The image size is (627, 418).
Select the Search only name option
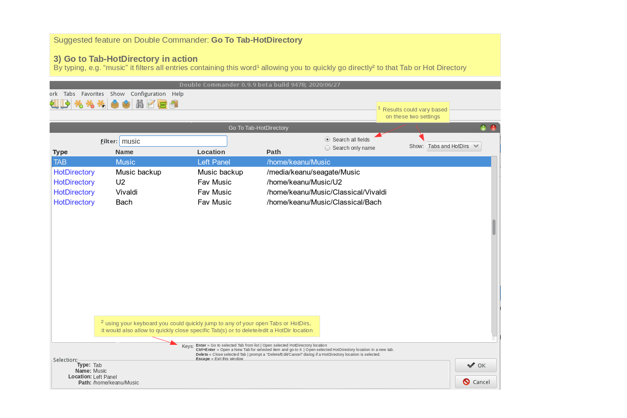pyautogui.click(x=327, y=148)
